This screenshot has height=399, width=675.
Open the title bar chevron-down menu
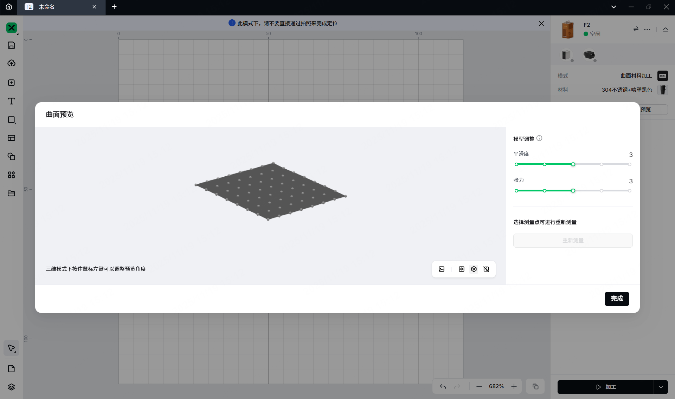pyautogui.click(x=613, y=7)
